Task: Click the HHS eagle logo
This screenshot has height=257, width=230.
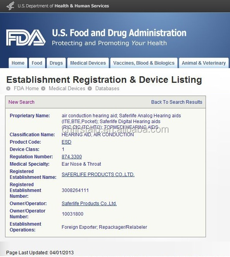Action: (10, 6)
